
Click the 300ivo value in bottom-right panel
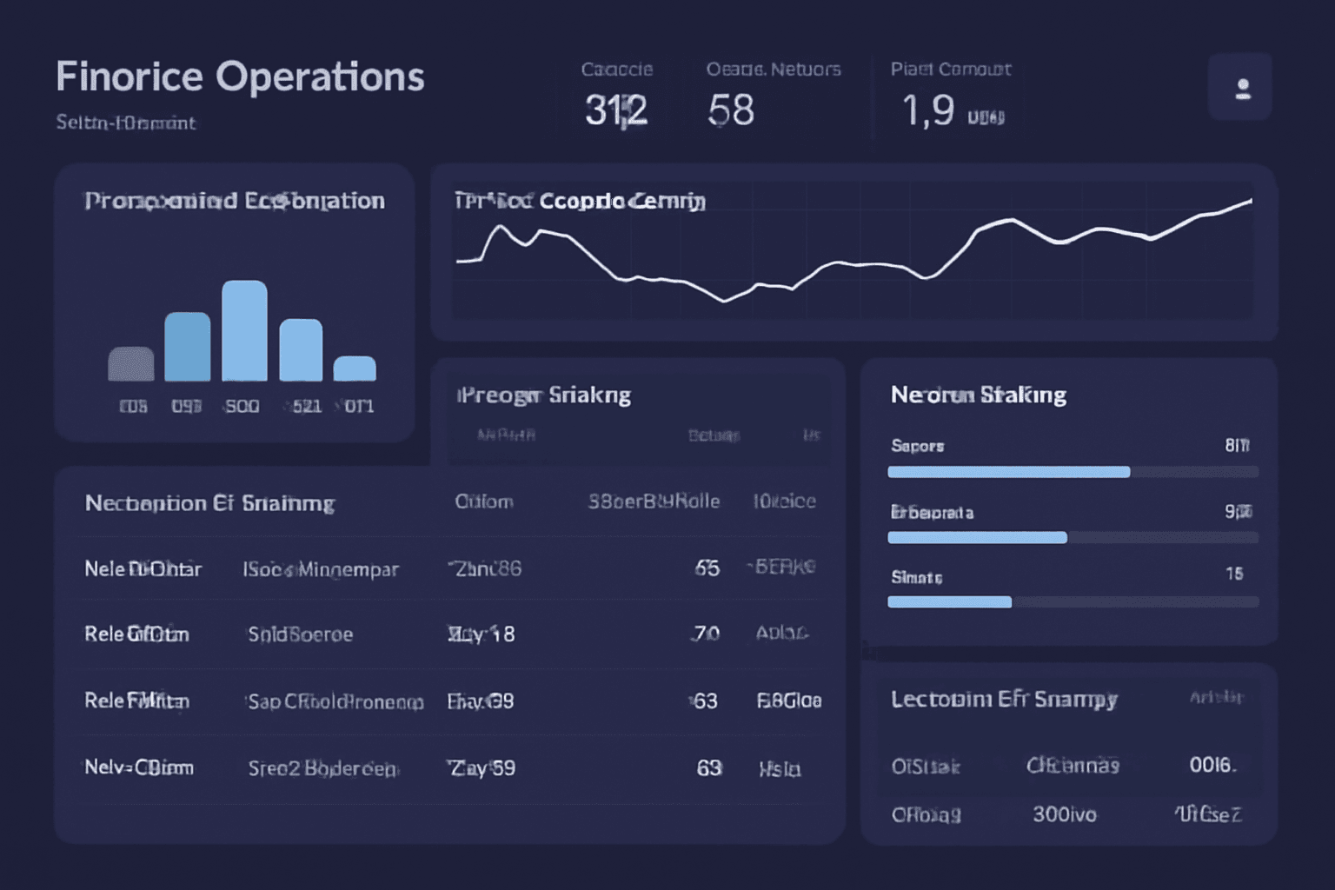click(x=1064, y=814)
